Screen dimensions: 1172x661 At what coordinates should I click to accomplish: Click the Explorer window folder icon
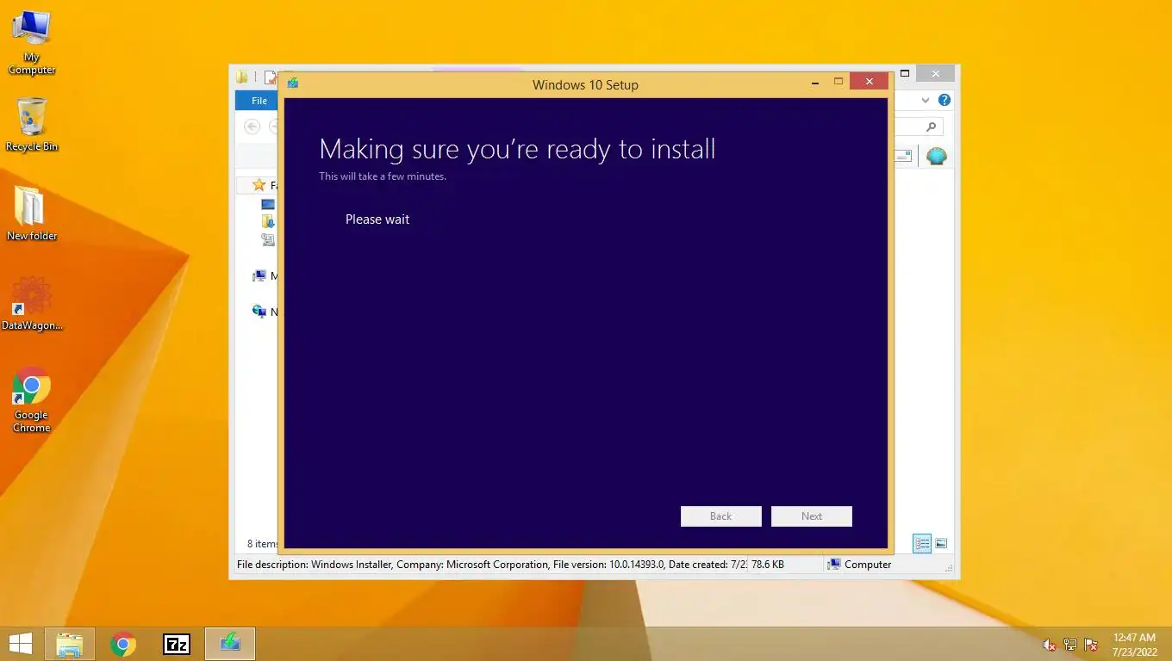click(242, 77)
